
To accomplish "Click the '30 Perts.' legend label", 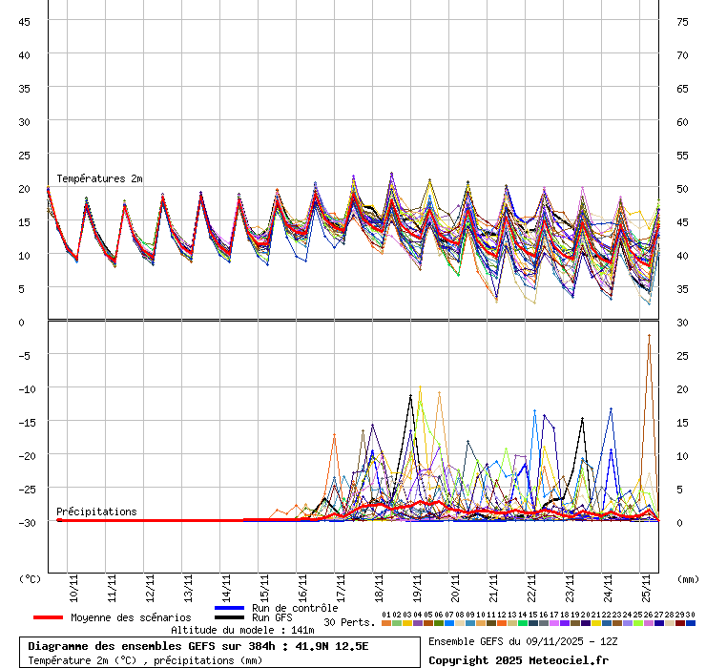I will click(347, 622).
